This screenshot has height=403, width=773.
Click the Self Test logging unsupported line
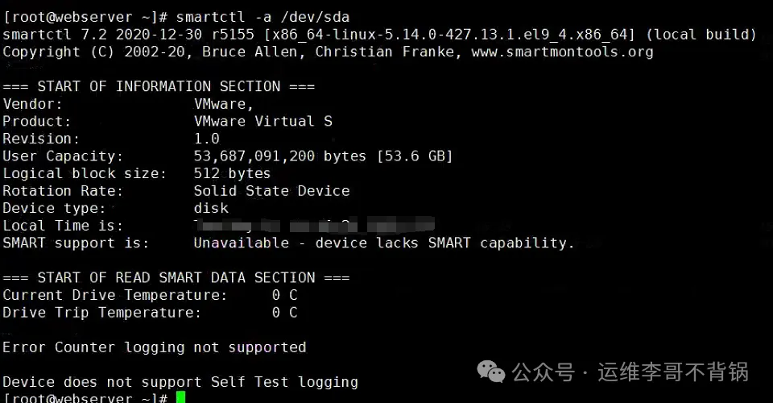coord(180,382)
